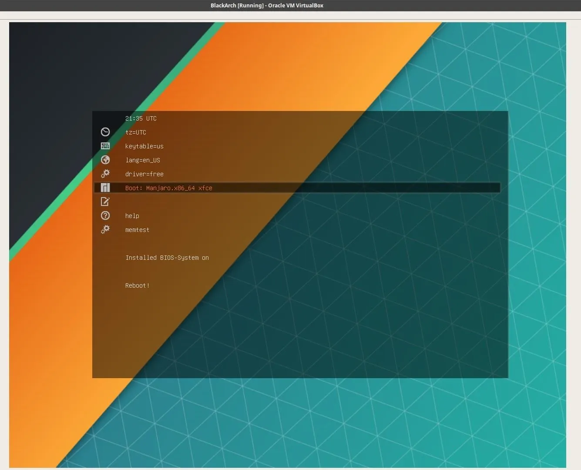Select the keytable=us keyboard entry
This screenshot has height=470, width=581.
tap(144, 146)
